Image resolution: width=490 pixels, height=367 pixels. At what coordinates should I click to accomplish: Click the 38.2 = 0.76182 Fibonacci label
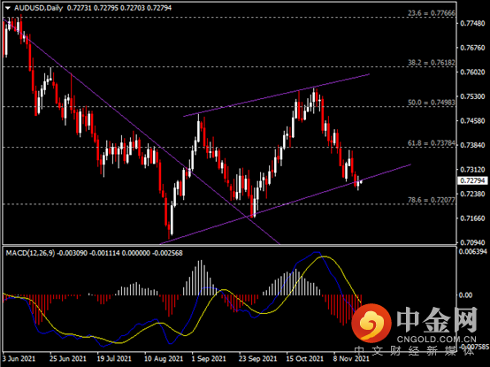click(432, 63)
